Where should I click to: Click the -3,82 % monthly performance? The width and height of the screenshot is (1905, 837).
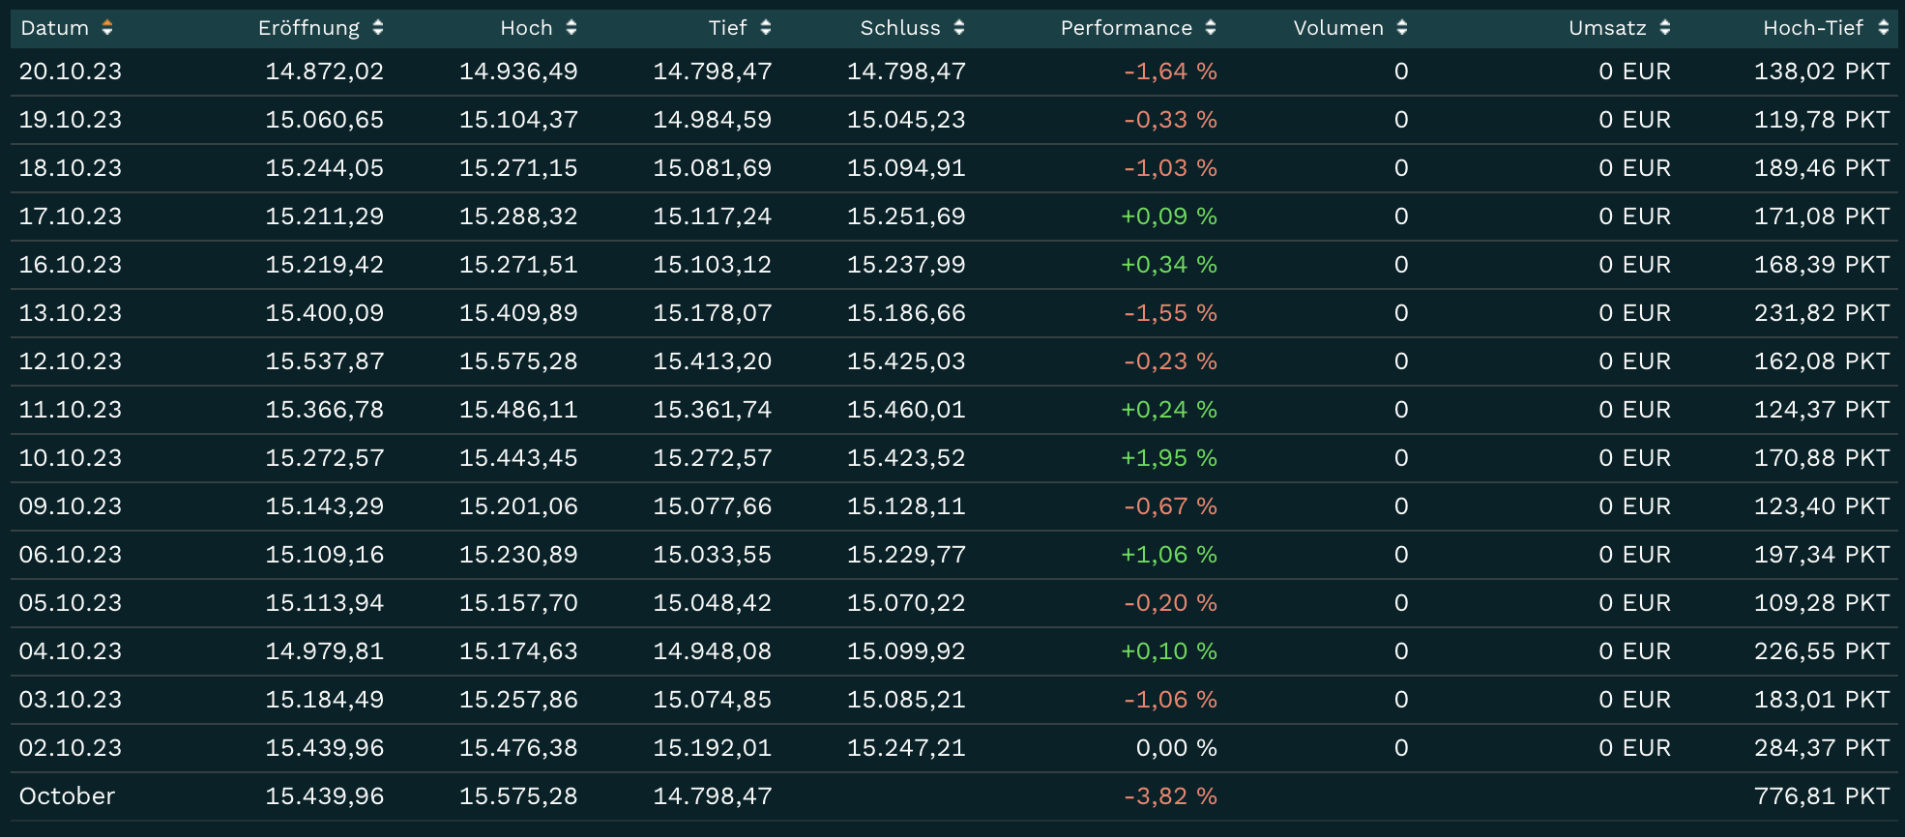1170,796
